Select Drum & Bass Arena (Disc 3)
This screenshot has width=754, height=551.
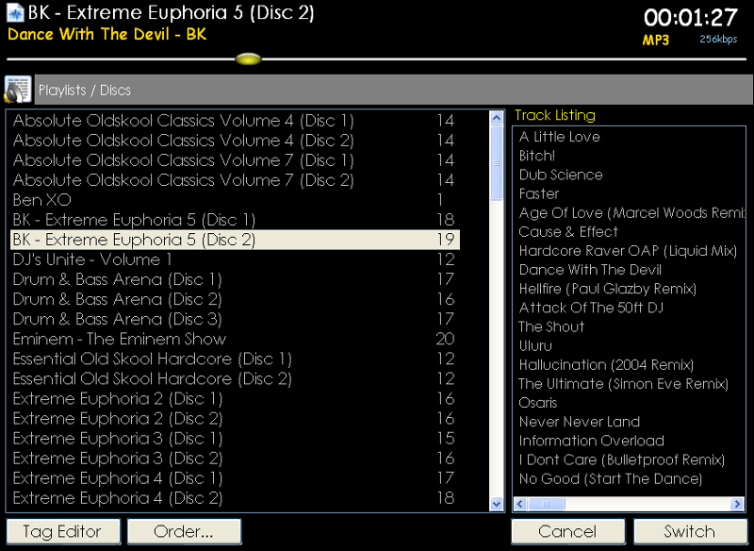[x=235, y=319]
